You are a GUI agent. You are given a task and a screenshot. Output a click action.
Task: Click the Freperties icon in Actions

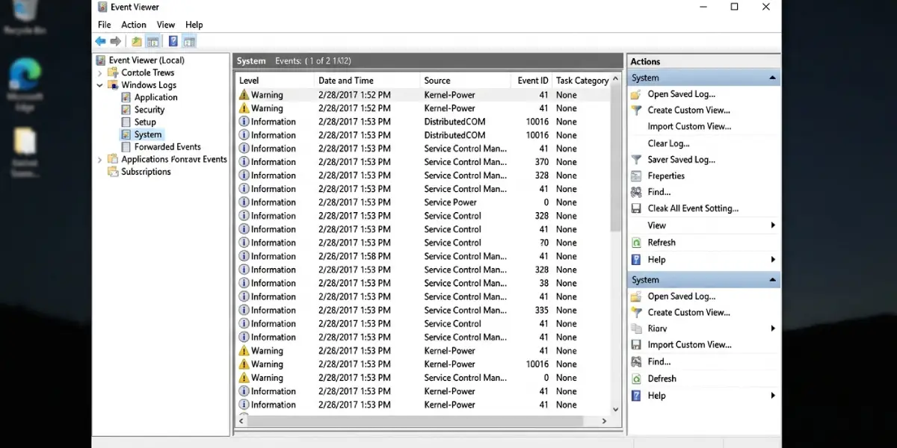tap(636, 176)
